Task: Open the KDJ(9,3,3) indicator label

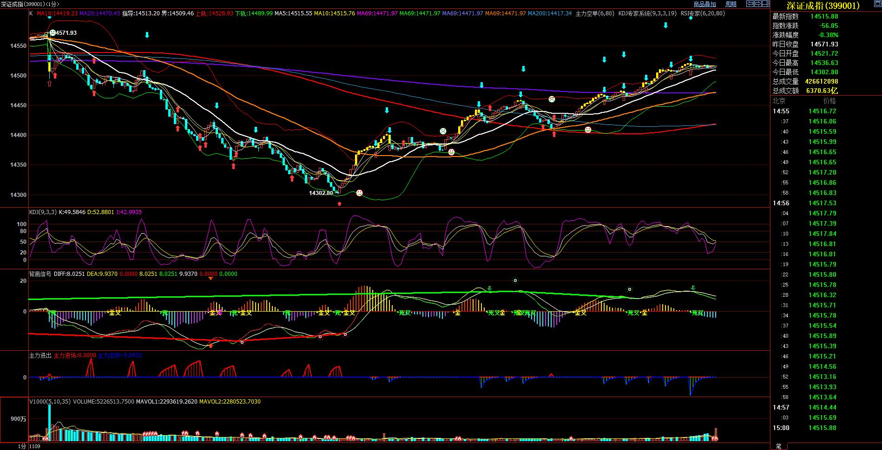Action: coord(43,212)
